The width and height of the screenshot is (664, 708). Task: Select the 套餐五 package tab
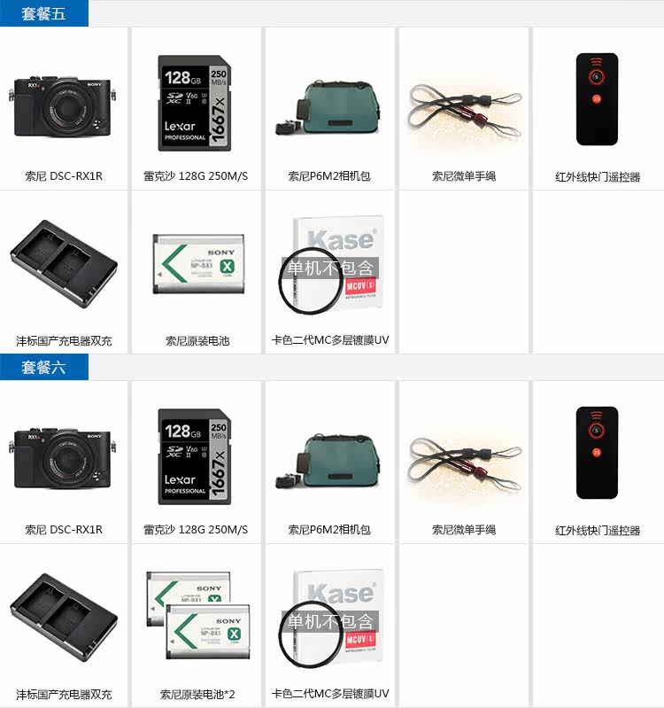point(43,13)
